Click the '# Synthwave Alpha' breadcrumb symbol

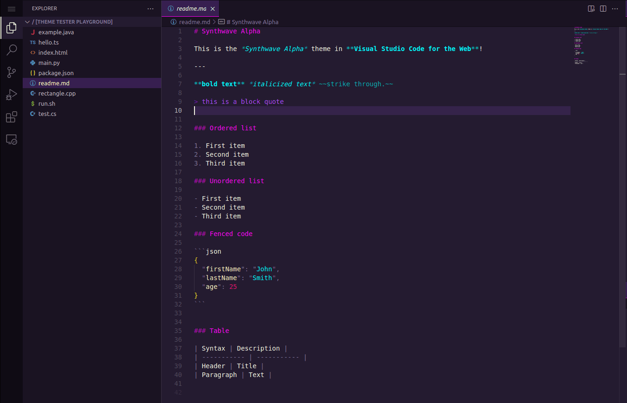[248, 22]
